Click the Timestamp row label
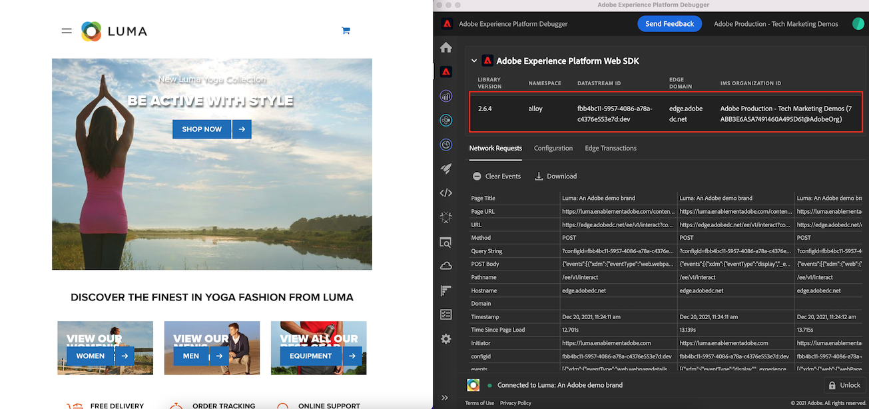This screenshot has height=409, width=869. (x=485, y=317)
